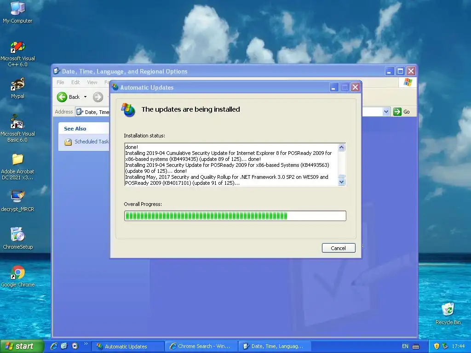Open My Computer desktop icon

pyautogui.click(x=17, y=12)
